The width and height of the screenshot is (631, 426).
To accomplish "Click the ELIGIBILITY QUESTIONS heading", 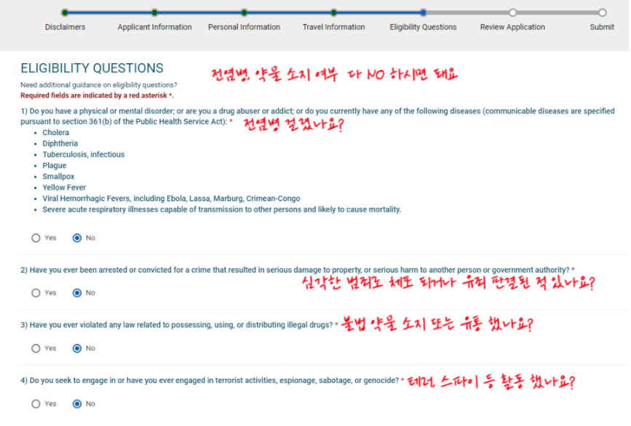I will click(x=91, y=68).
